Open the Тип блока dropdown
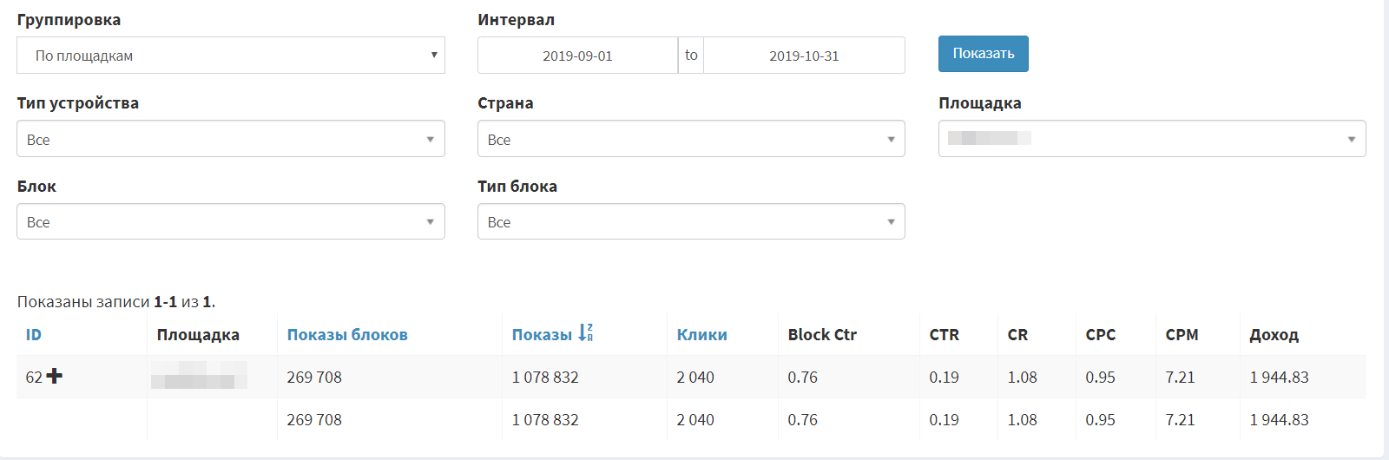Screen dimensions: 1389x460 [x=691, y=221]
